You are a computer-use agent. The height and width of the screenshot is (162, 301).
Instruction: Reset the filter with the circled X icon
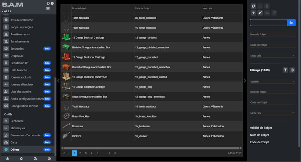click(x=292, y=70)
